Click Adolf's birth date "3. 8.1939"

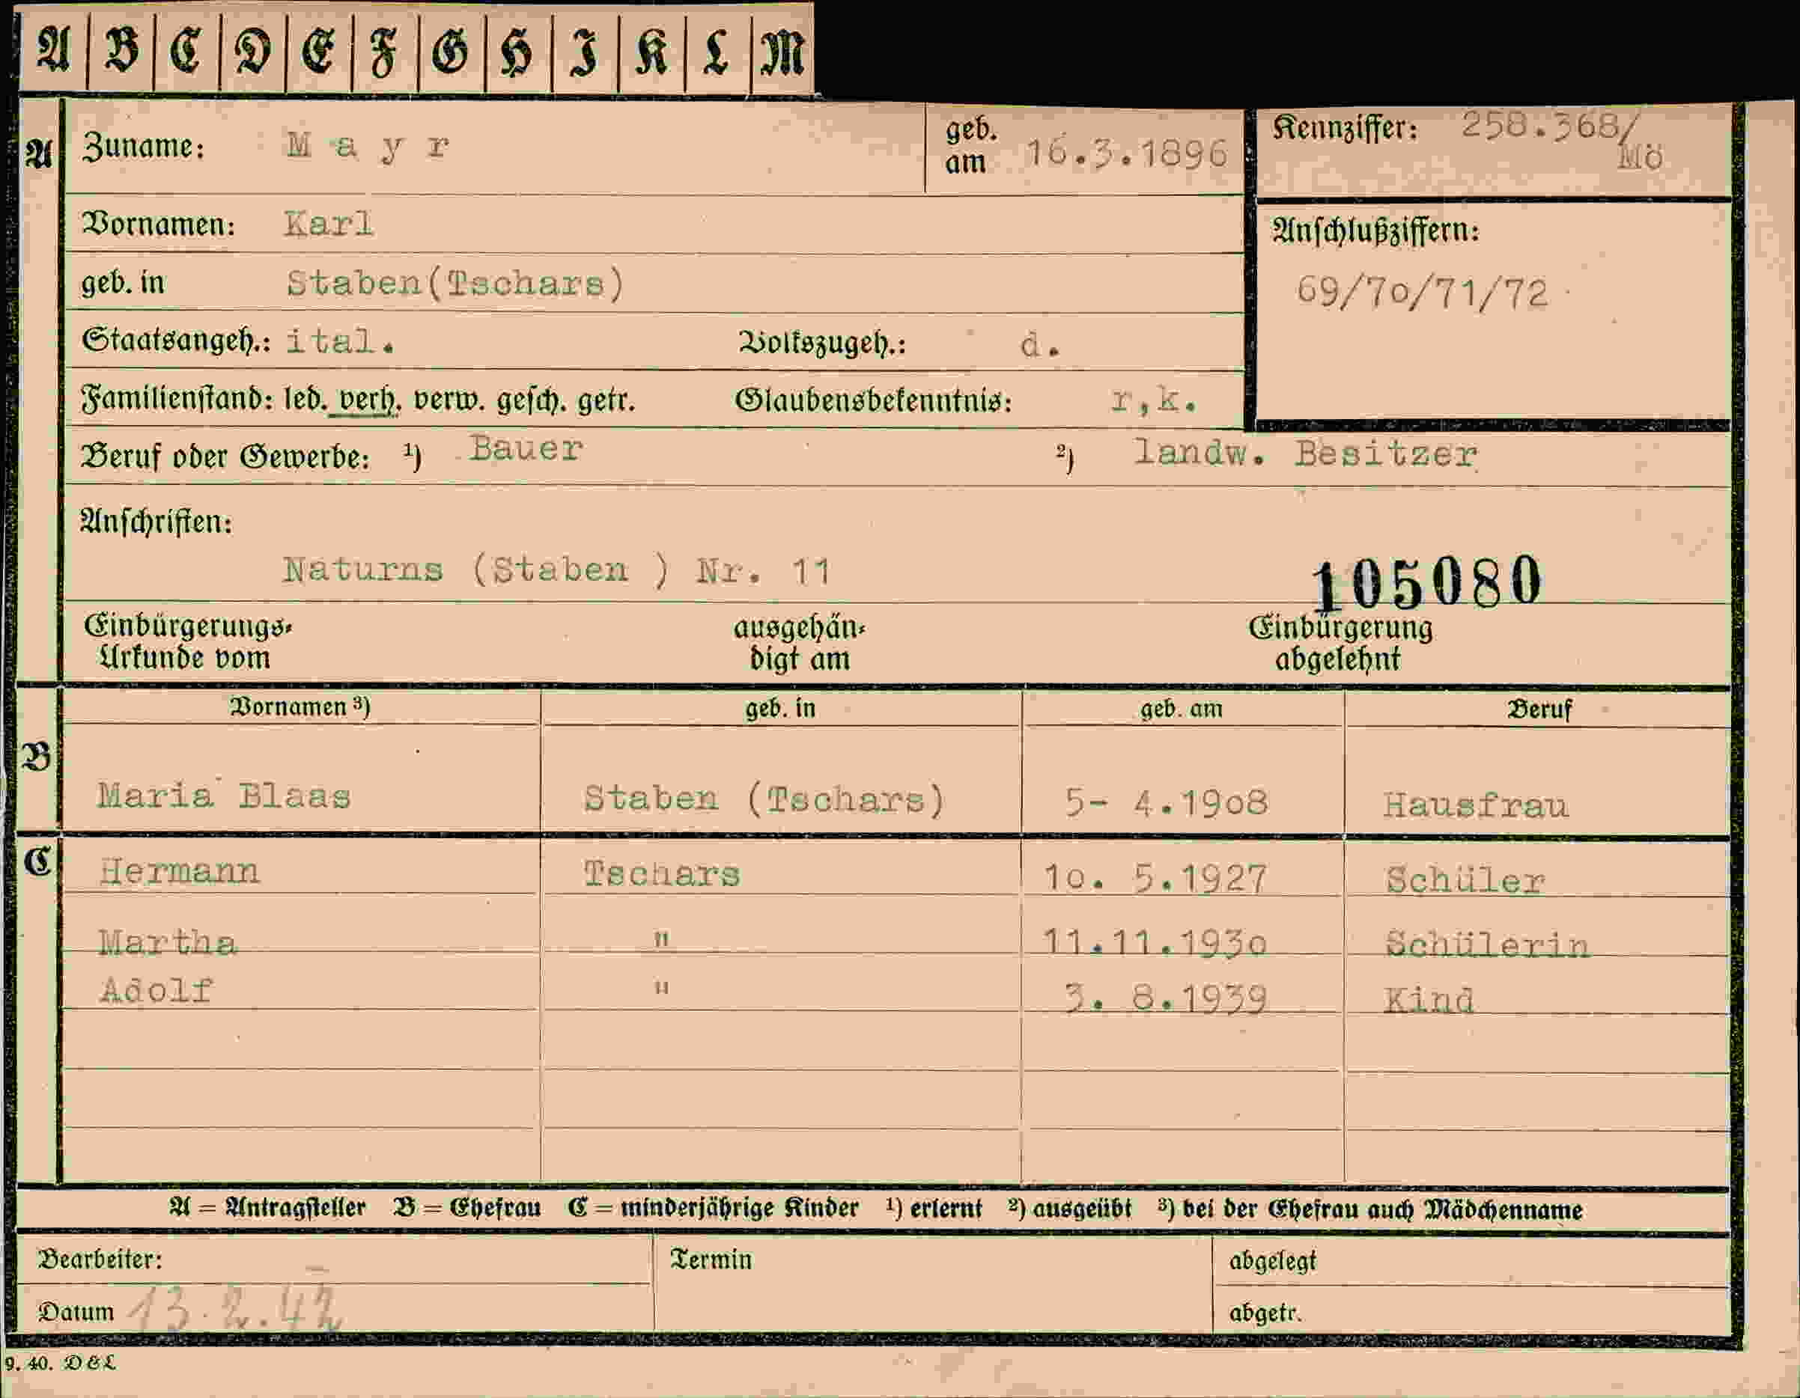point(1165,998)
